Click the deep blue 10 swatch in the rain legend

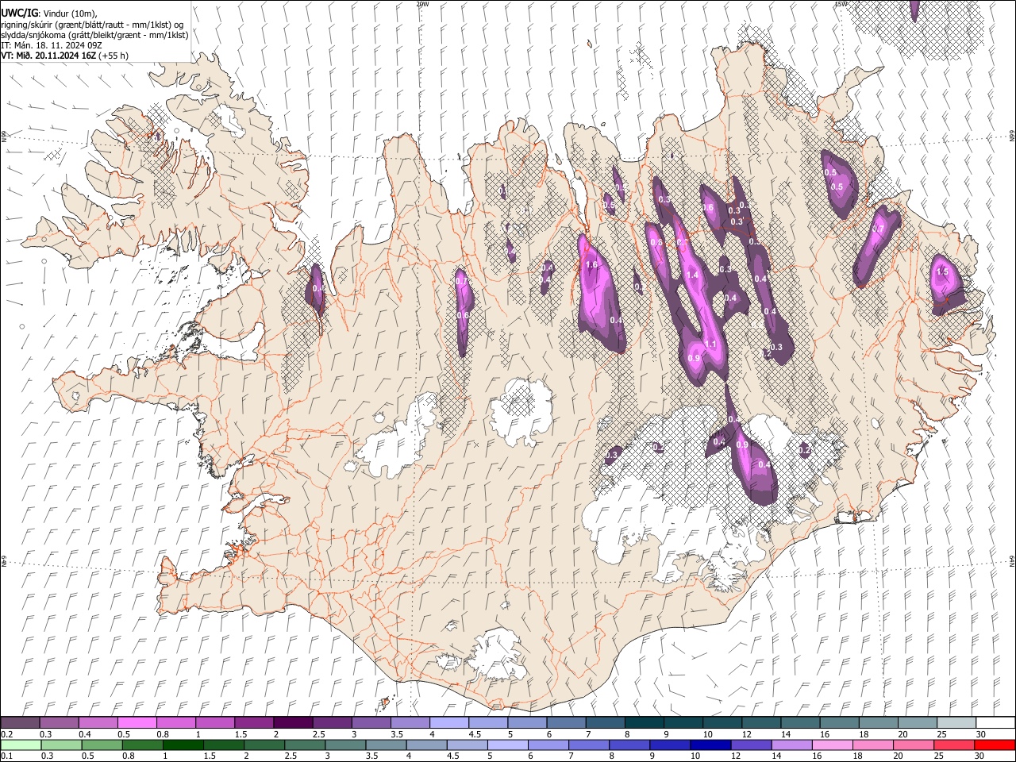pyautogui.click(x=711, y=745)
